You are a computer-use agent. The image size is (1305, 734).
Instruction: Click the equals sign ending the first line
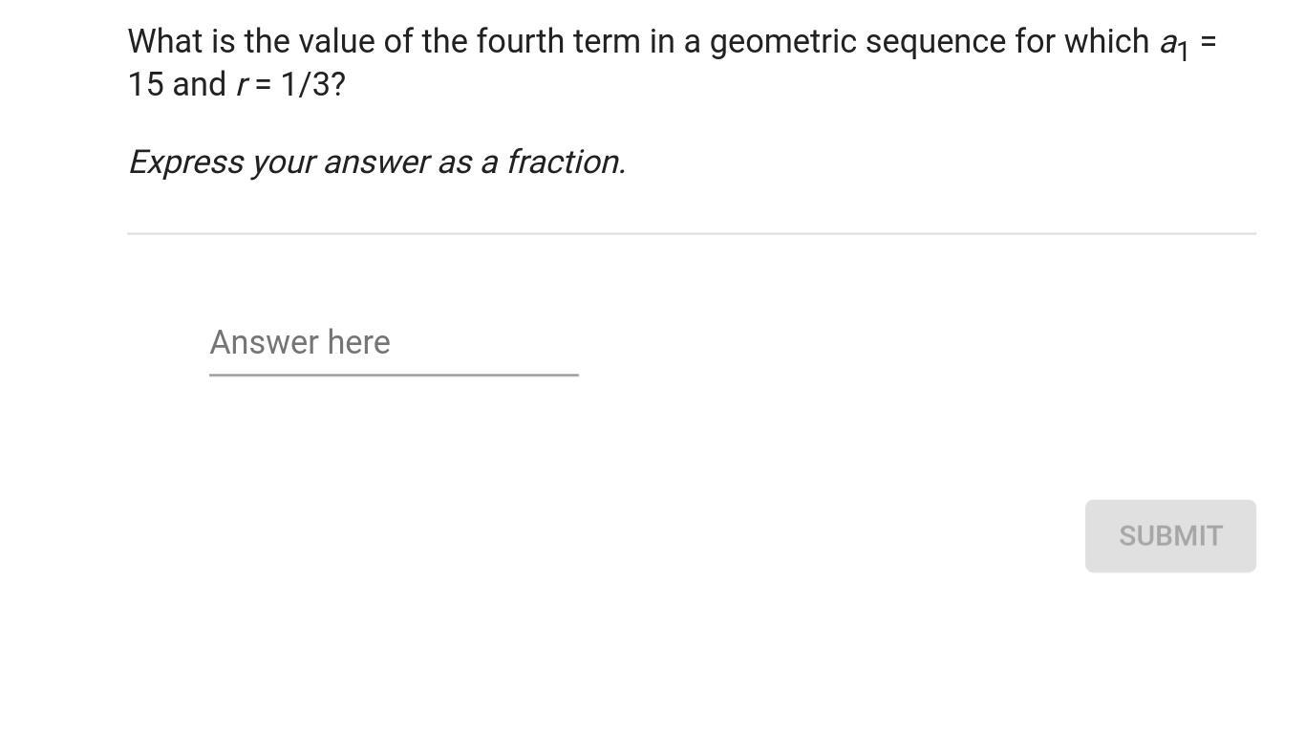click(x=1209, y=42)
